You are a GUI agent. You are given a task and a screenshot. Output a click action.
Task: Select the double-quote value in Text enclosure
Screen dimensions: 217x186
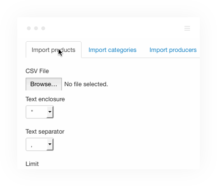[x=32, y=111]
